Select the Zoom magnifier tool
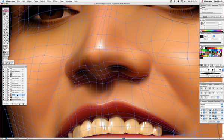The height and width of the screenshot is (140, 224). tap(7, 43)
